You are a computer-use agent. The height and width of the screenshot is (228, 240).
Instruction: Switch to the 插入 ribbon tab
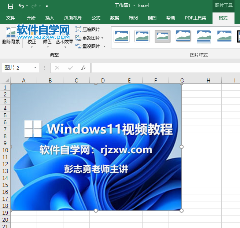pyautogui.click(x=49, y=18)
